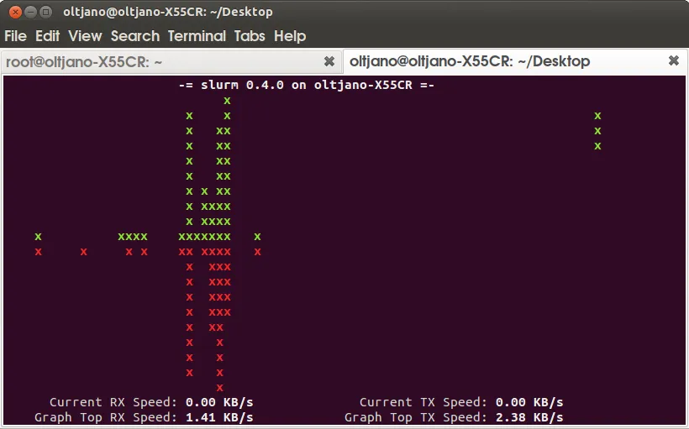Close the oltjano ~/Desktop tab
This screenshot has height=429, width=689.
[x=674, y=60]
